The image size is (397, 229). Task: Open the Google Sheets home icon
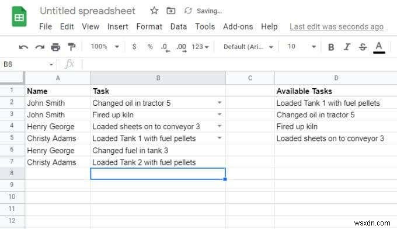(x=19, y=17)
